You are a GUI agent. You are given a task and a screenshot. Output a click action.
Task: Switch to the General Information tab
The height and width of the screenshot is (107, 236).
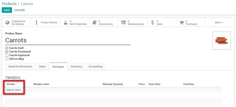[x=20, y=66]
